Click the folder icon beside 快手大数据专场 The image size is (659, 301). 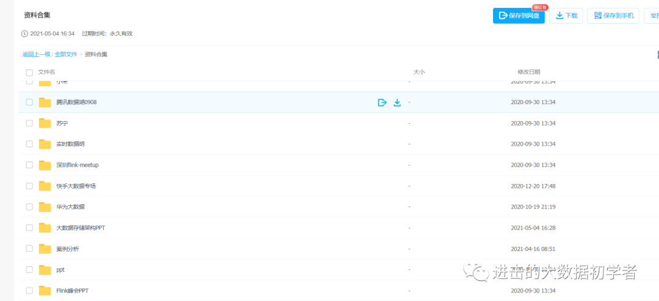click(x=45, y=186)
